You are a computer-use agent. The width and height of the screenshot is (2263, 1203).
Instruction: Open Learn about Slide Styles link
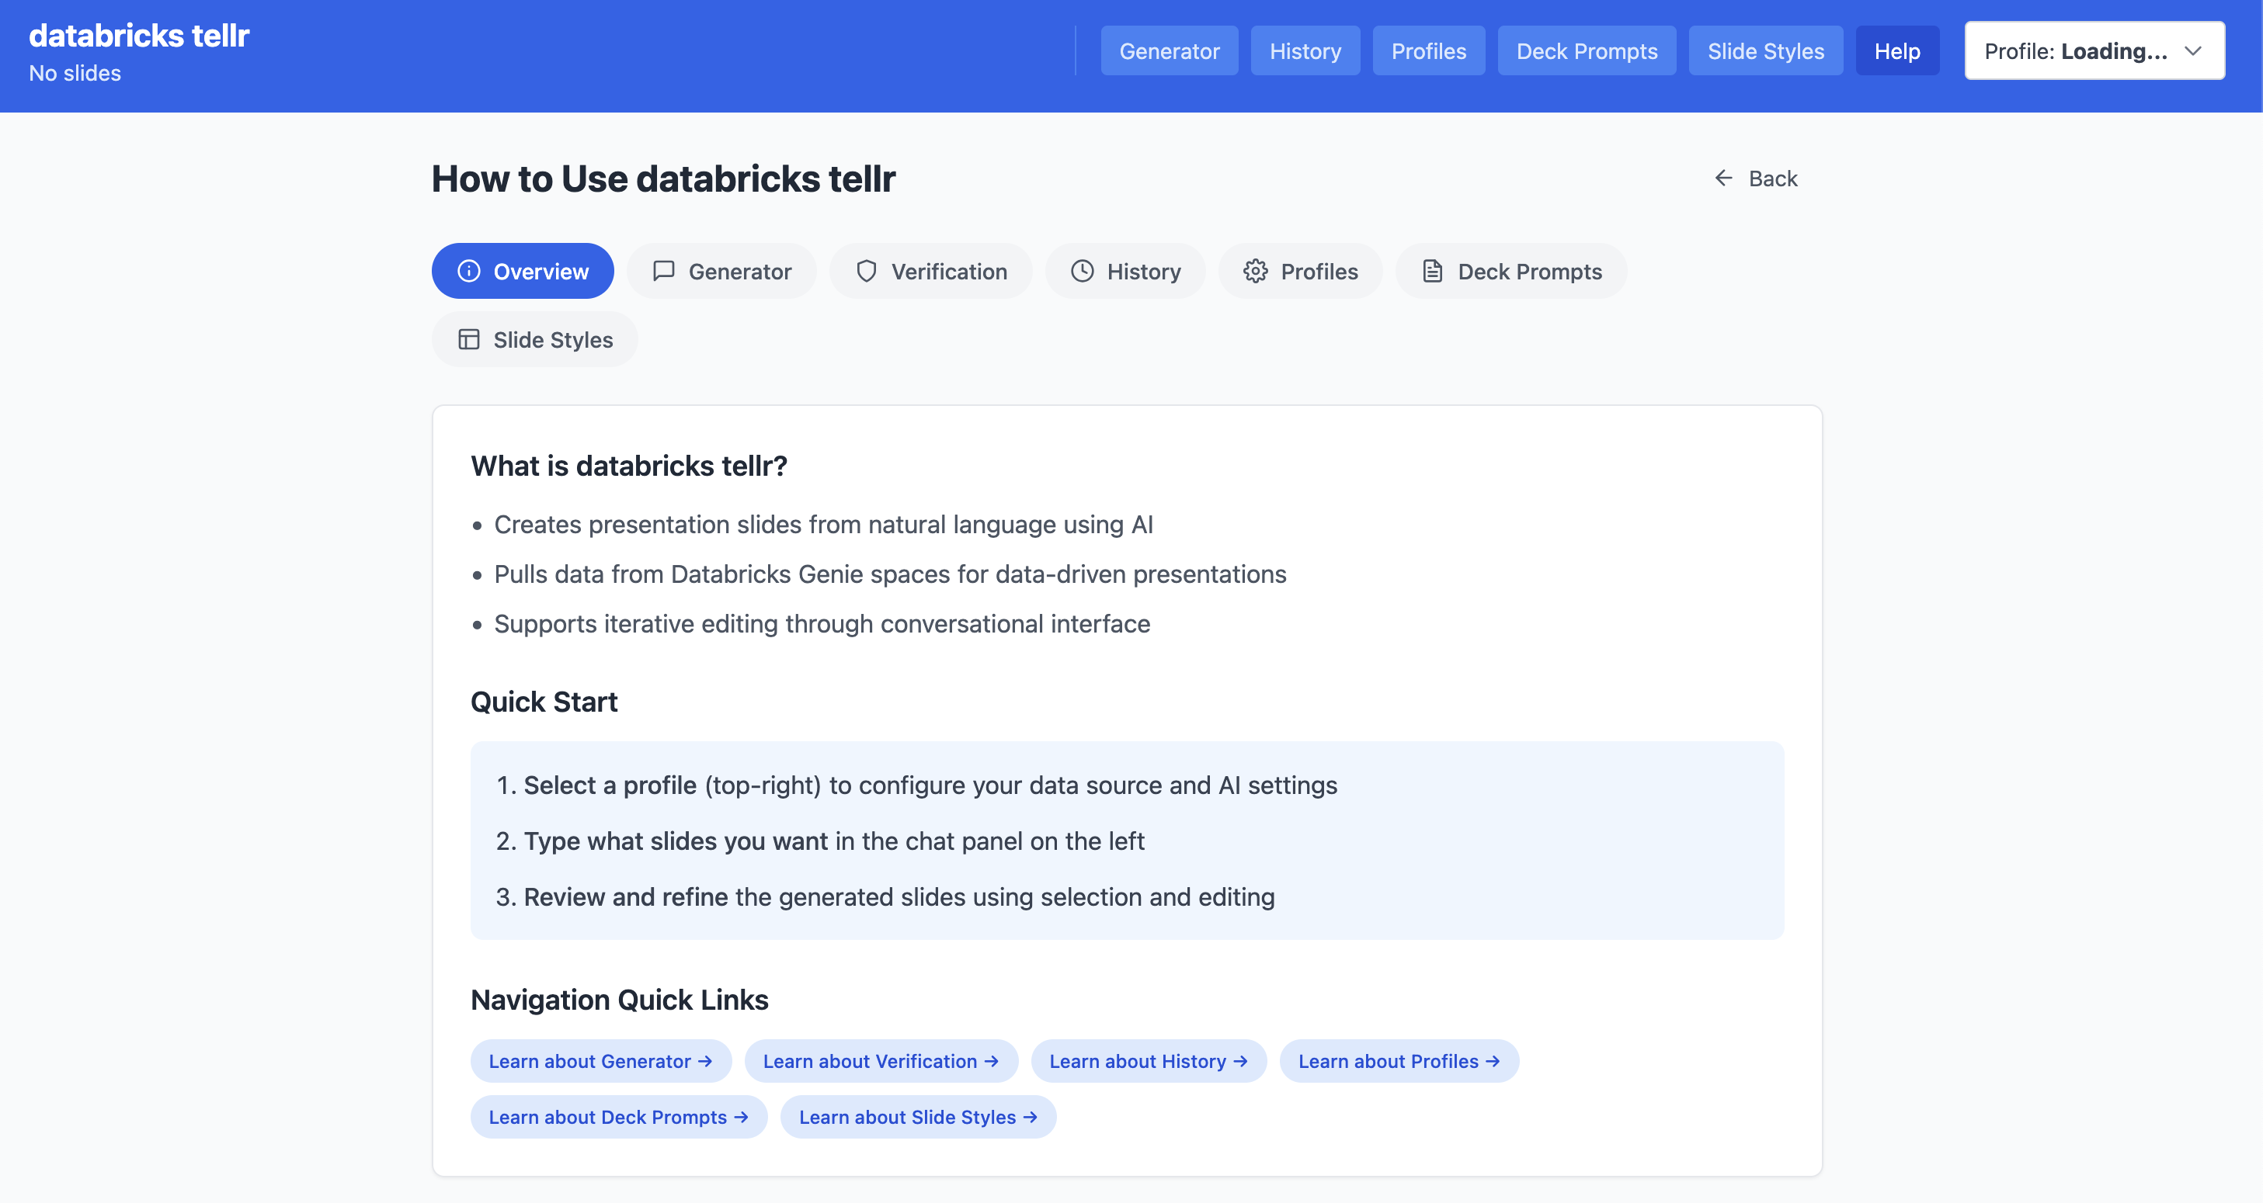tap(918, 1117)
